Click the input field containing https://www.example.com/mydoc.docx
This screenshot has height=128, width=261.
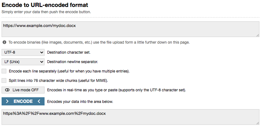[x=130, y=29]
